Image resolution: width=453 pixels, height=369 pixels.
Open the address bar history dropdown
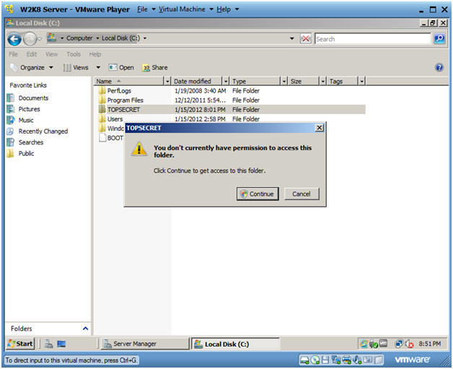292,38
